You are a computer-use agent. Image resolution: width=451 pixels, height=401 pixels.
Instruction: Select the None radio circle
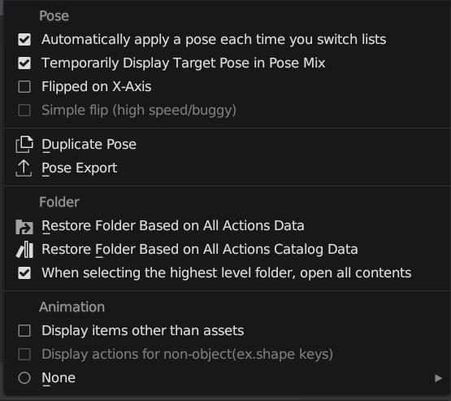pyautogui.click(x=24, y=378)
